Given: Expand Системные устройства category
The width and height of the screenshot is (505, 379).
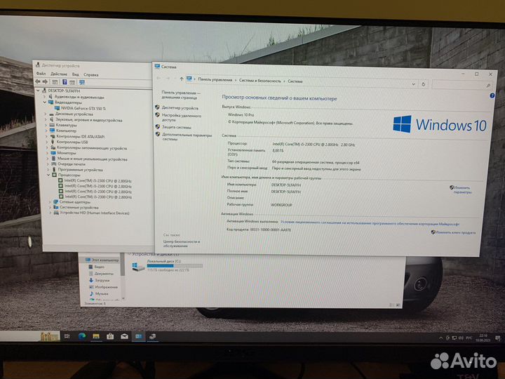Looking at the screenshot, I should [50, 208].
